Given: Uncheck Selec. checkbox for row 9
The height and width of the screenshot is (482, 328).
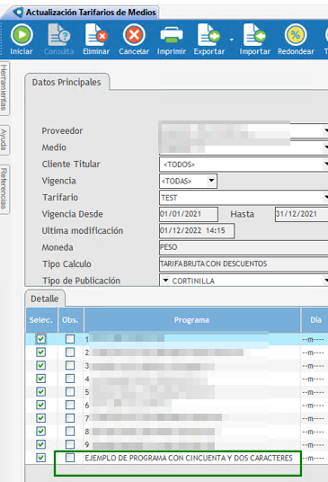Looking at the screenshot, I should [x=40, y=444].
